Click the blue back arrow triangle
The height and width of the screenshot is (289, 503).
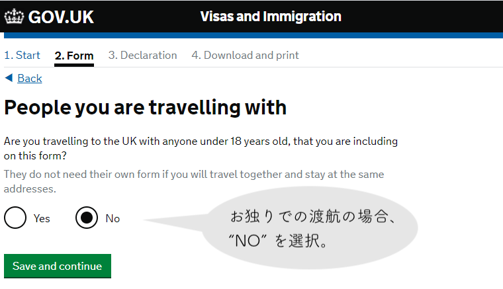click(x=9, y=78)
